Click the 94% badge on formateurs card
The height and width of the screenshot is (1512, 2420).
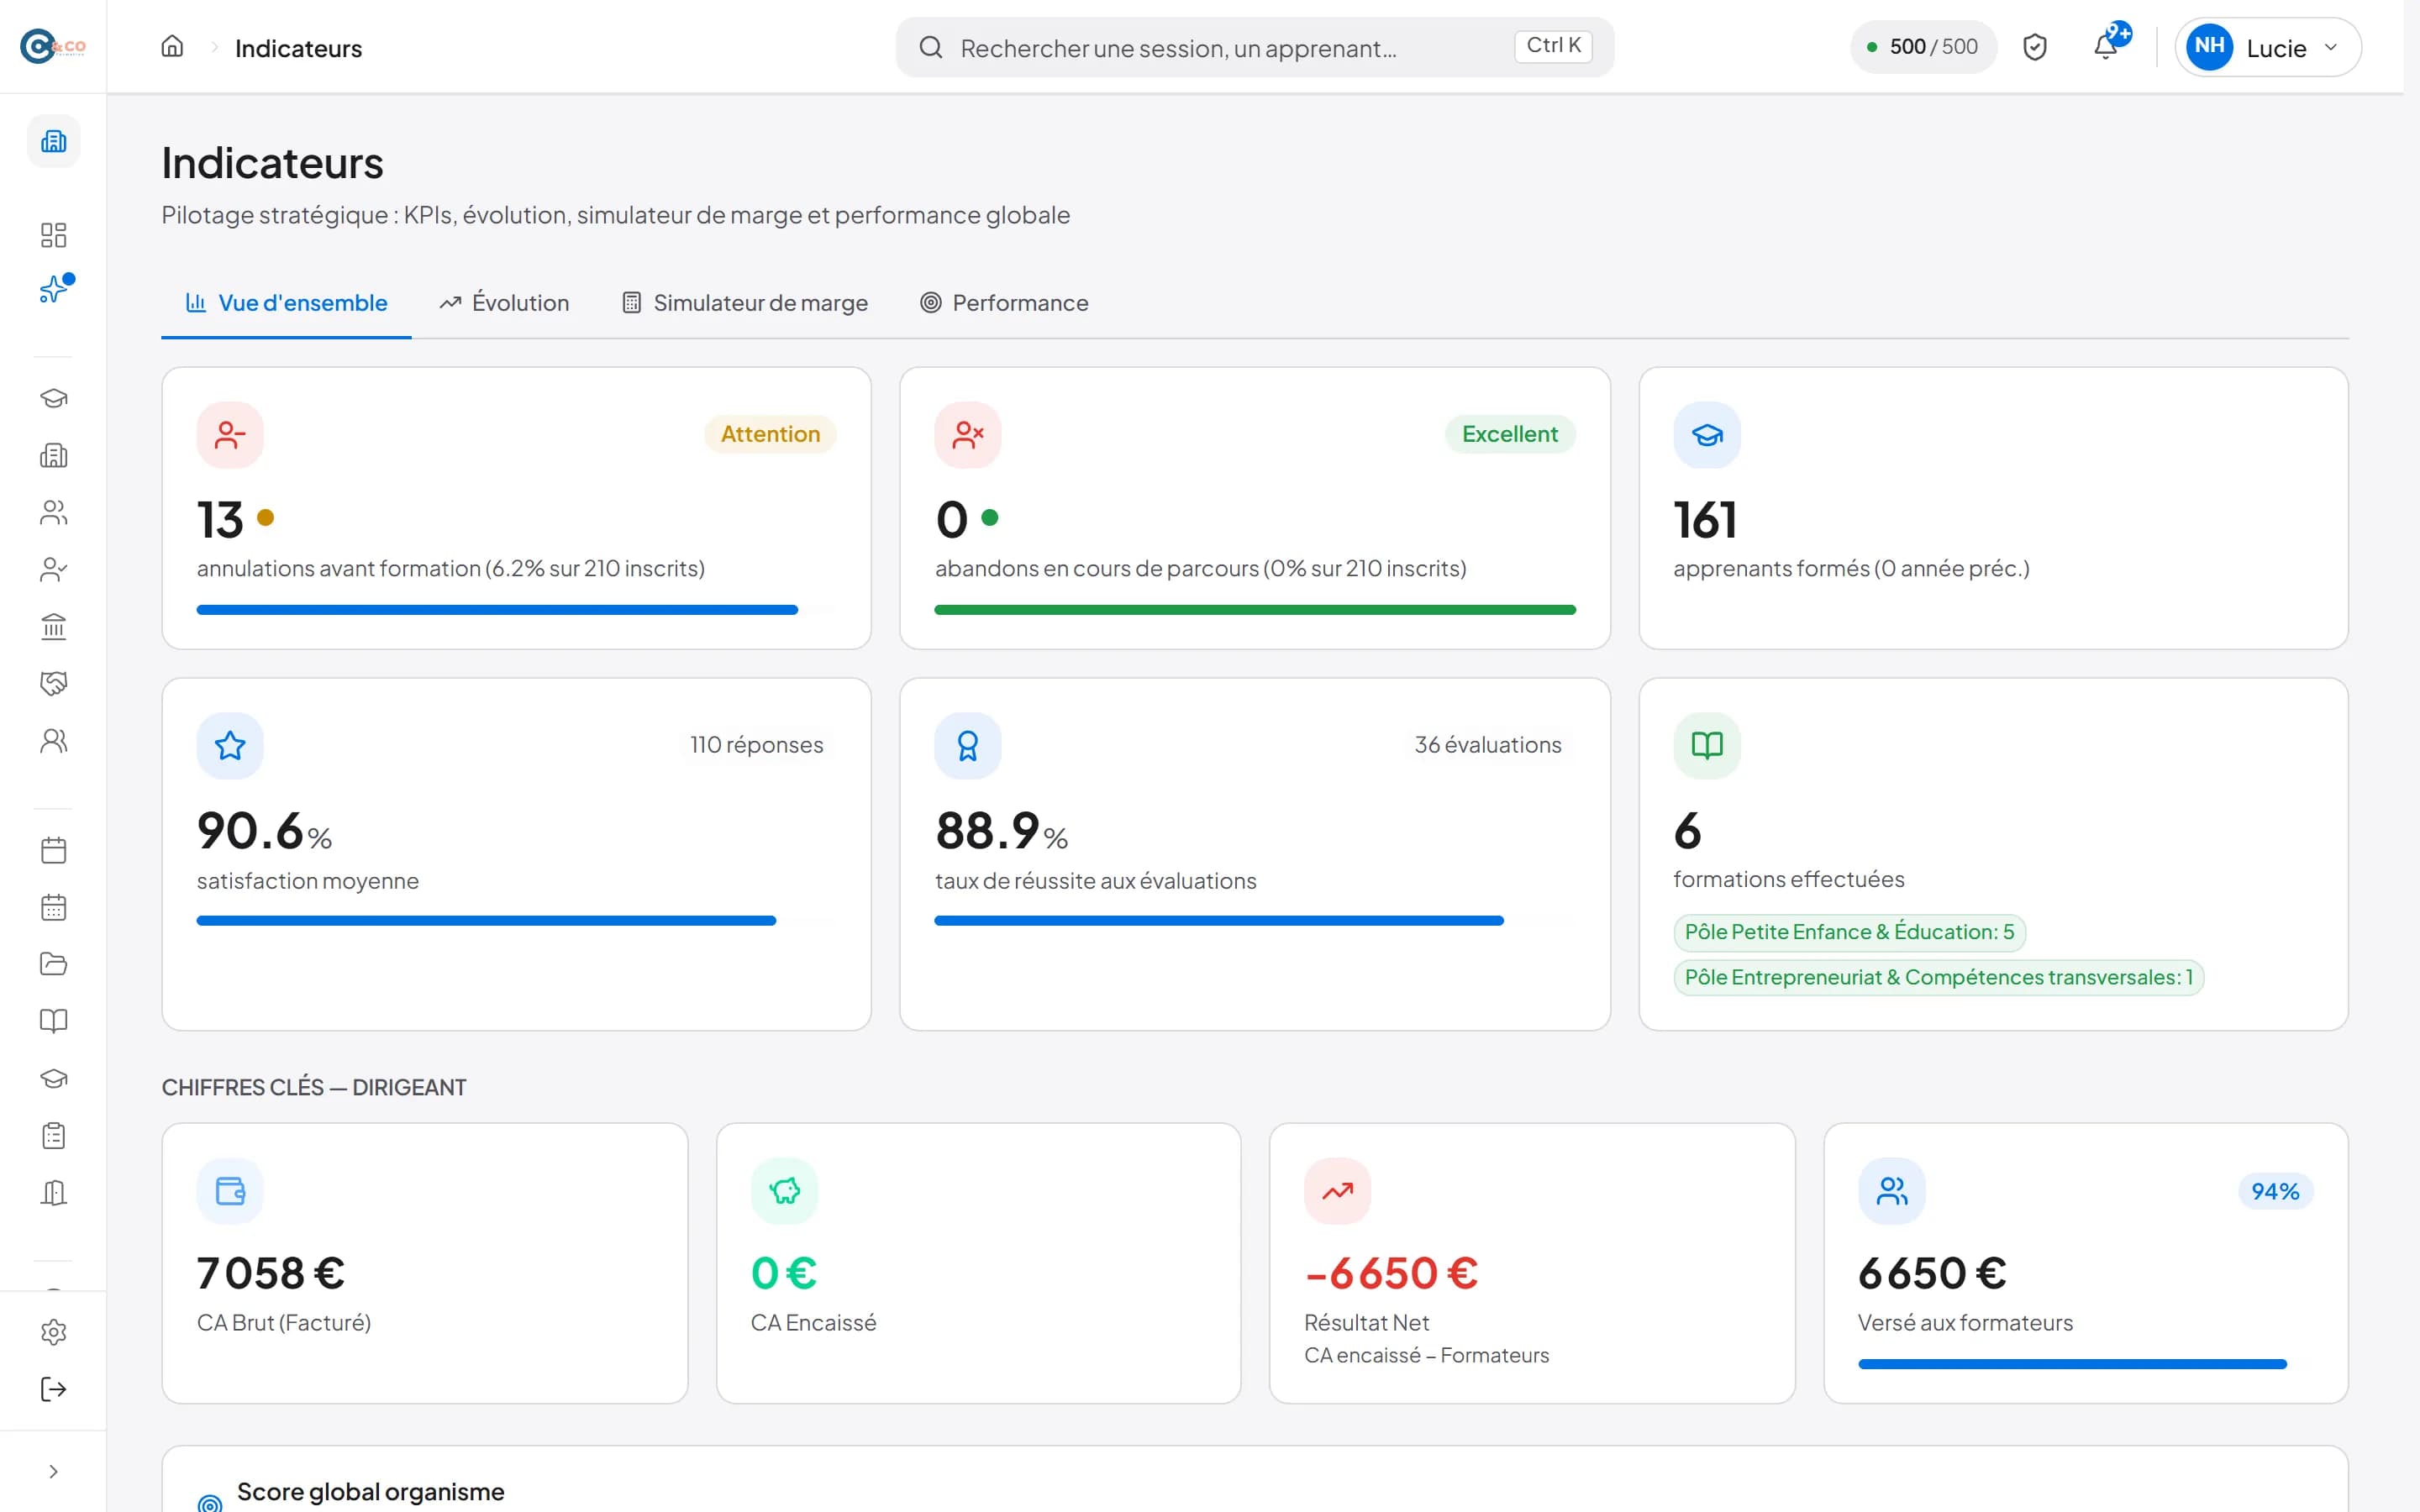pyautogui.click(x=2274, y=1191)
